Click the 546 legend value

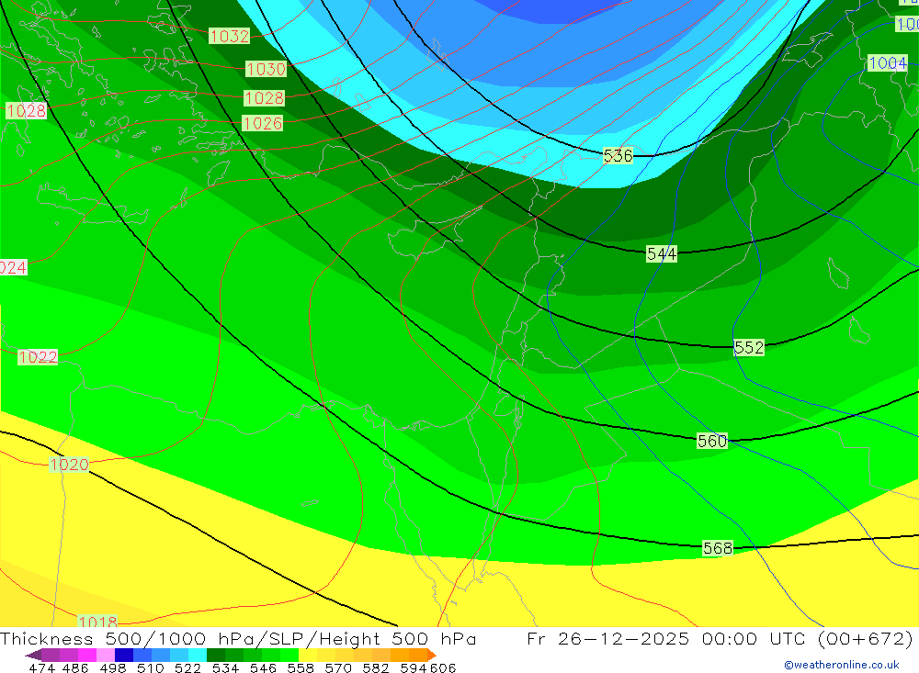tap(263, 667)
